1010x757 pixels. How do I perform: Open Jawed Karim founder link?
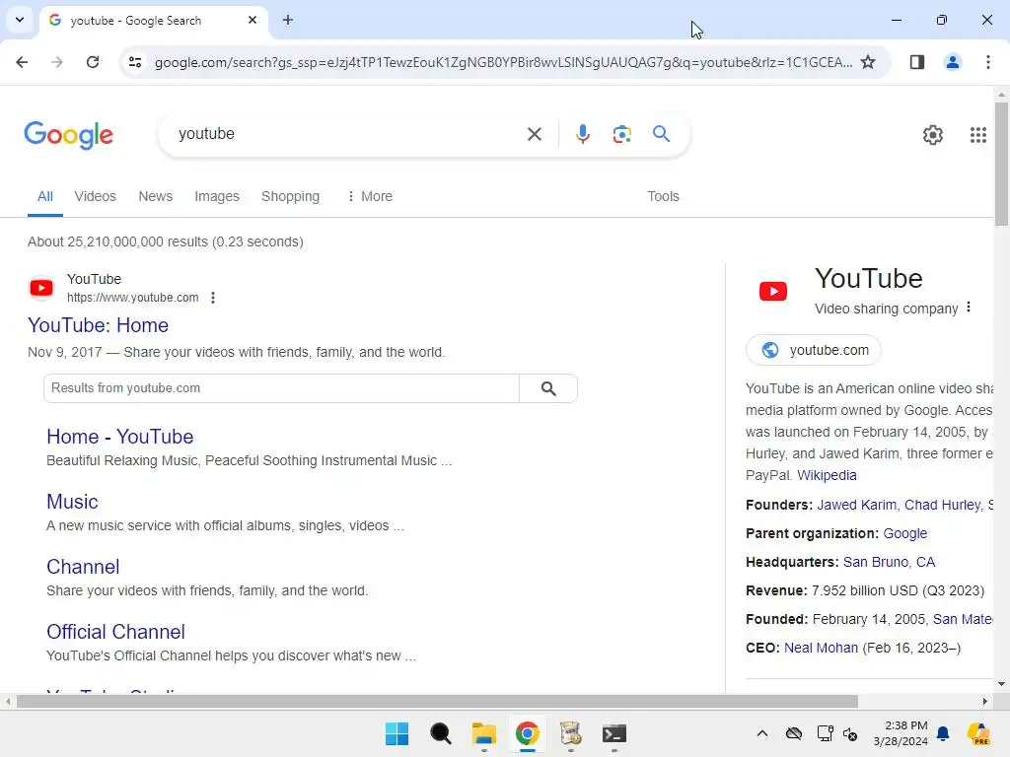point(856,505)
